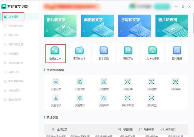This screenshot has height=137, width=194.
Task: Minimize the 万能文字识别 window
Action: 176,7
